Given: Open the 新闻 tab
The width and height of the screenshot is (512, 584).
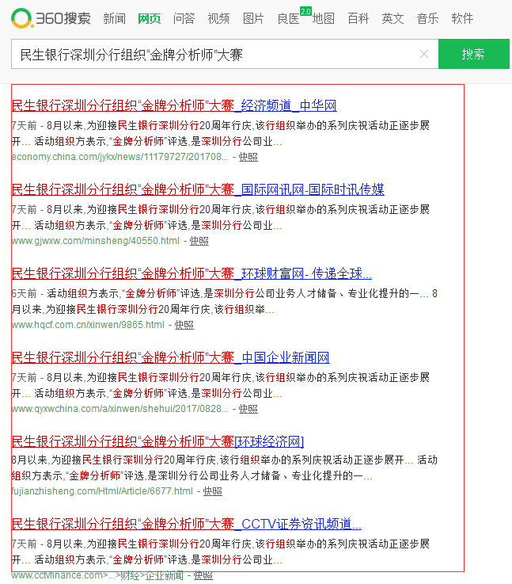Looking at the screenshot, I should pos(115,18).
